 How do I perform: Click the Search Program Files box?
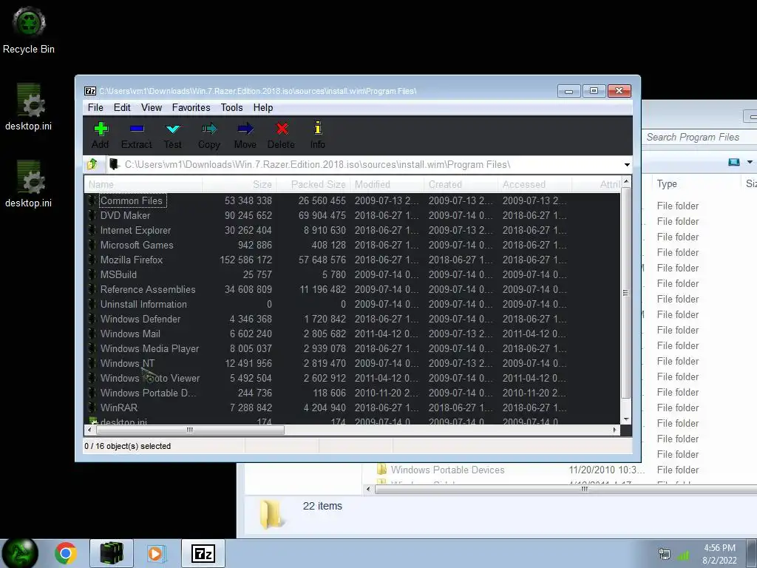tap(699, 137)
